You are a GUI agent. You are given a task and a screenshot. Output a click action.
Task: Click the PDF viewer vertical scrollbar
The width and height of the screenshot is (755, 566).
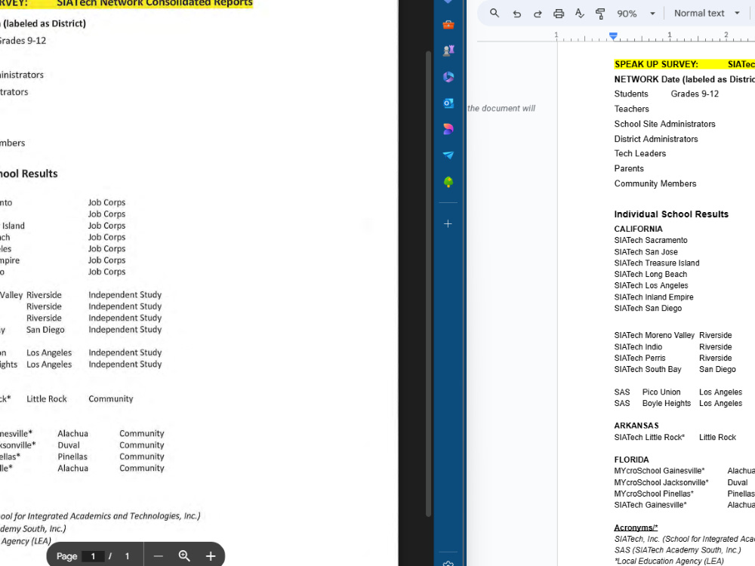click(428, 284)
